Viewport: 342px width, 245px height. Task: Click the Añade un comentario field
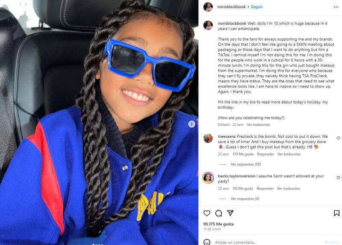tap(268, 242)
